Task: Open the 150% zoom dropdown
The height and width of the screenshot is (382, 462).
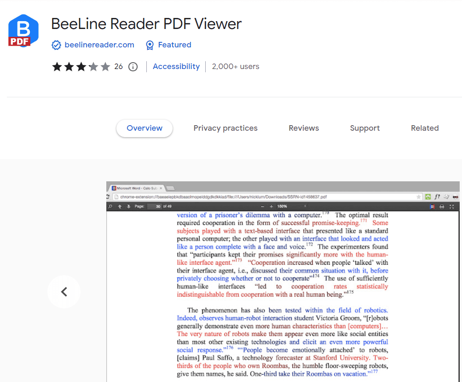Action: coord(292,207)
